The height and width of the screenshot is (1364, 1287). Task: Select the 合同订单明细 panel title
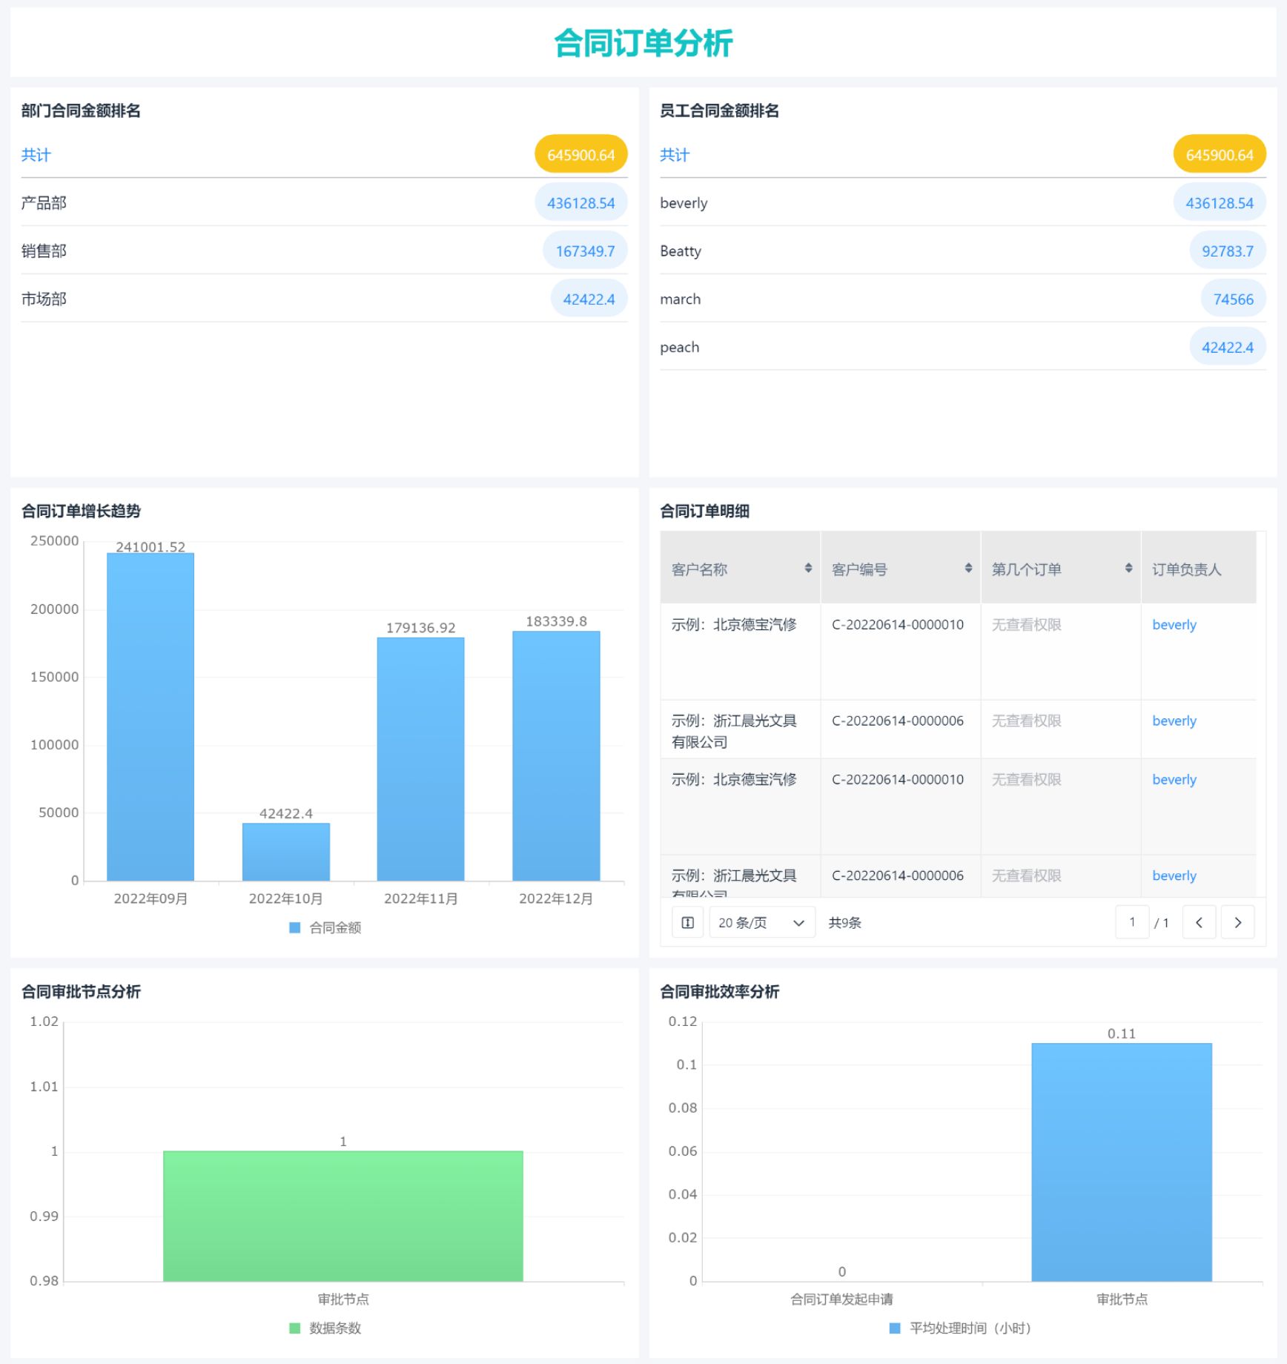[x=704, y=511]
